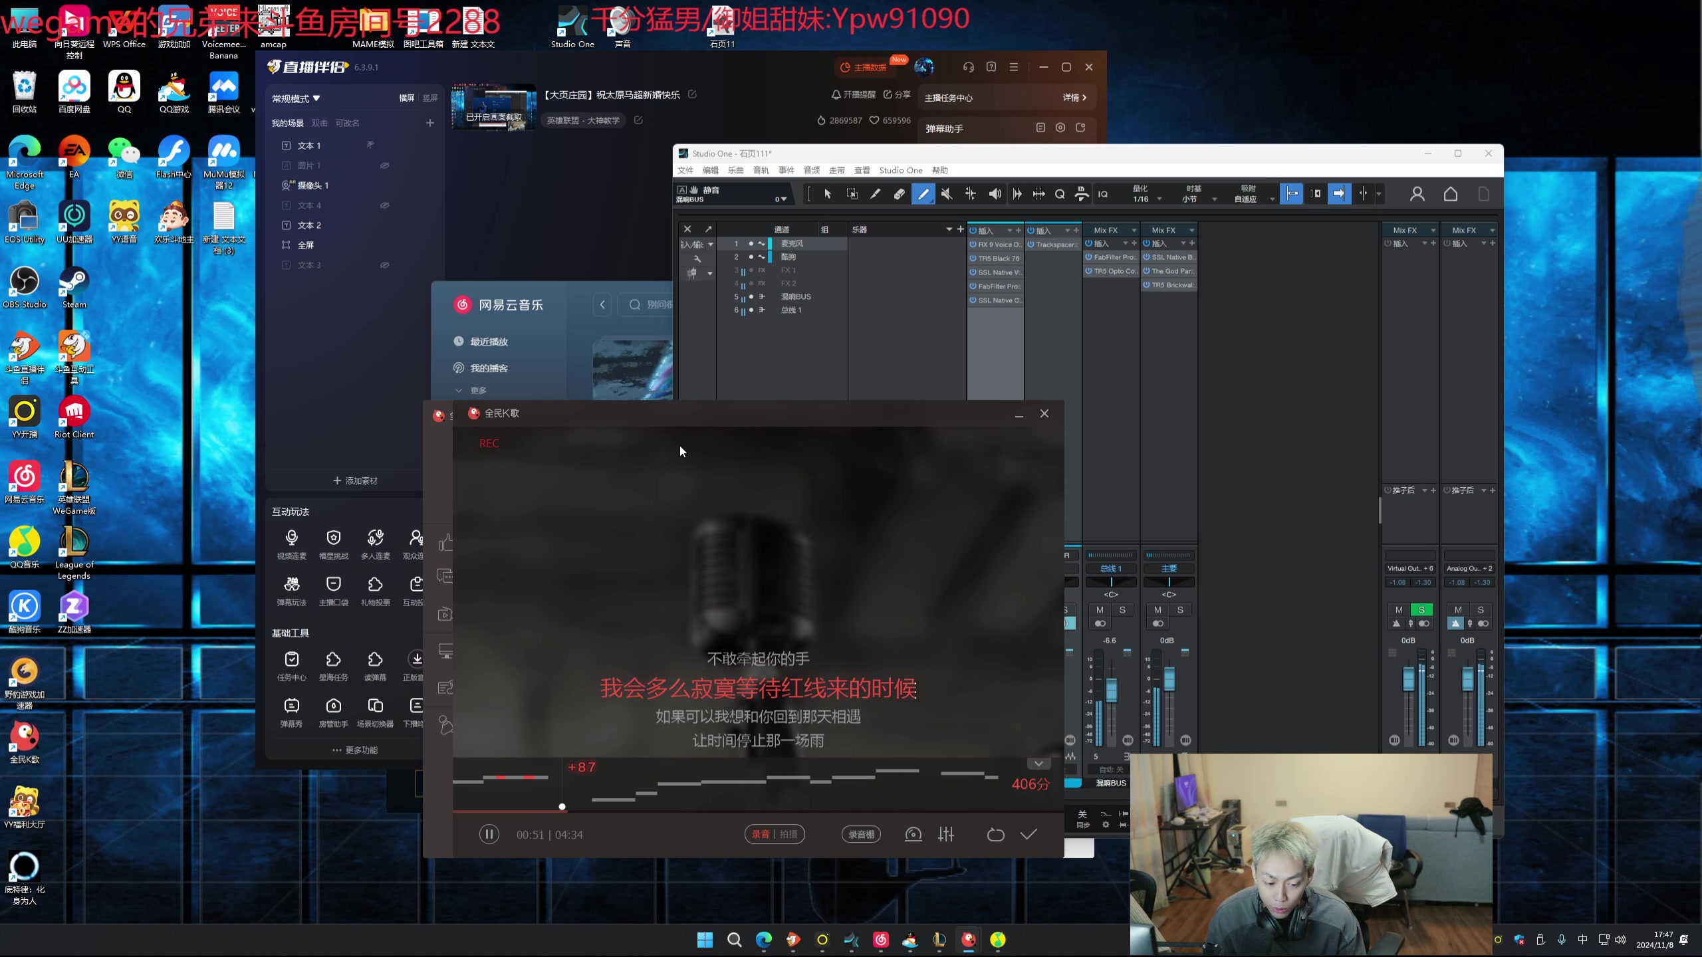Add a new scene with plus icon
Screen dimensions: 1702x957
[x=430, y=123]
